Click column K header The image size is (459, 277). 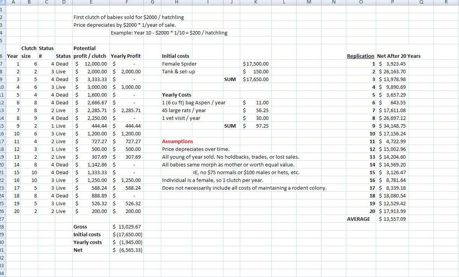(x=256, y=2)
